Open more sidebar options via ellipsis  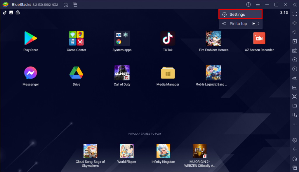click(x=295, y=124)
